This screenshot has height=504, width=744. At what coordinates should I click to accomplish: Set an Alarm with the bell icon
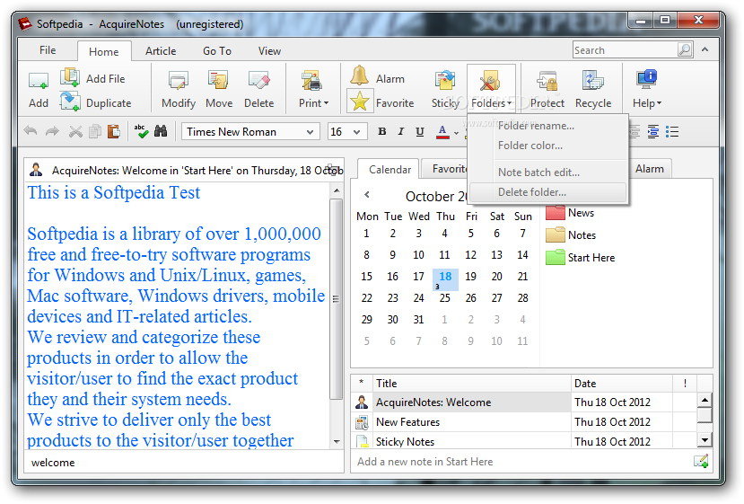click(360, 76)
